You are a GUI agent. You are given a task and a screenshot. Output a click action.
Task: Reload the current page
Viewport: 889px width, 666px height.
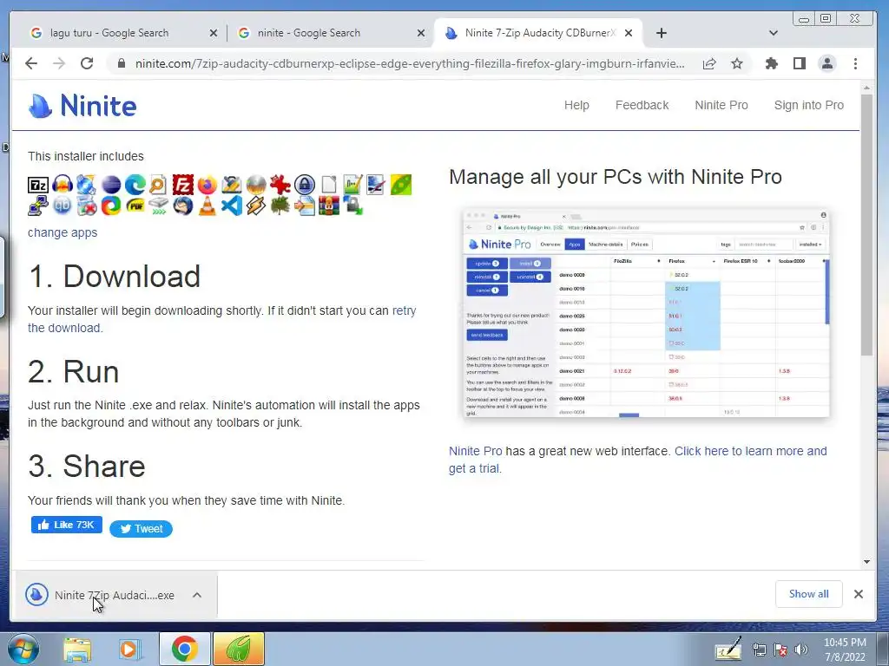coord(87,63)
